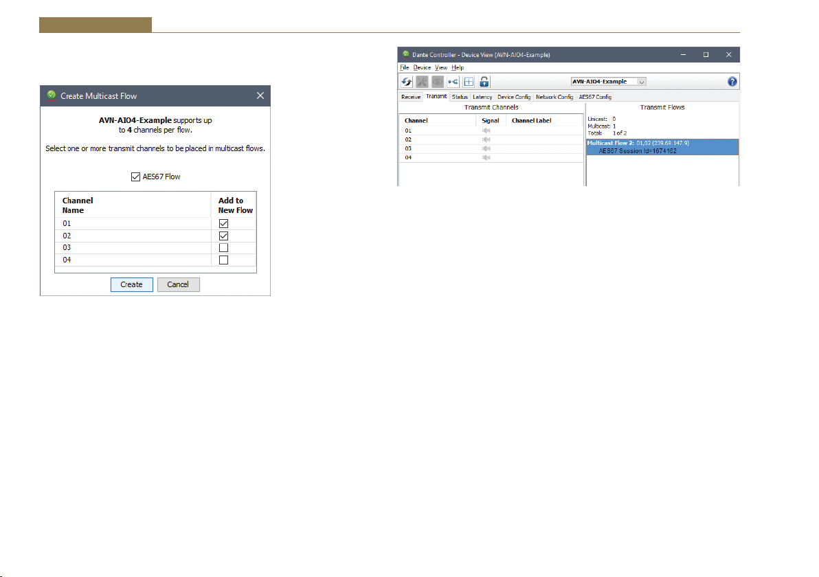Open the Network Config tab
This screenshot has height=577, width=819.
(554, 97)
